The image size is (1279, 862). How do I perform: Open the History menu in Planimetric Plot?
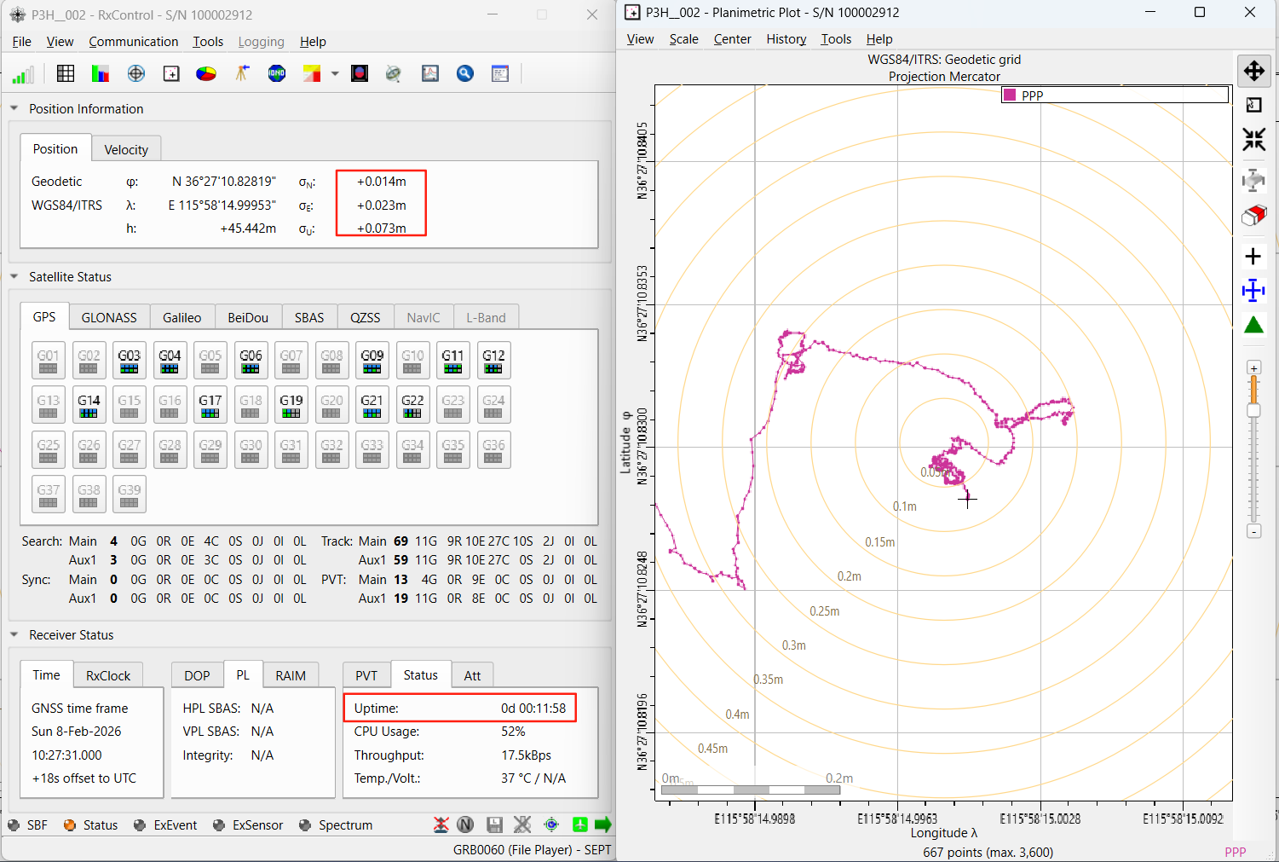[x=786, y=39]
